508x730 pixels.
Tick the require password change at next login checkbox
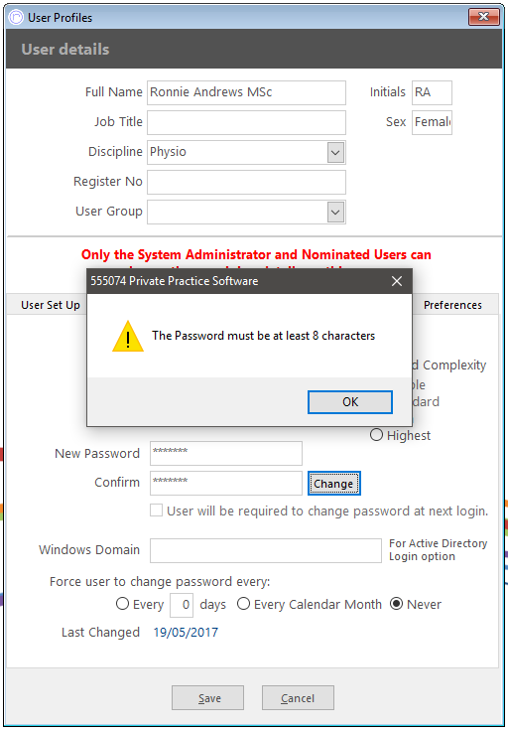pyautogui.click(x=157, y=511)
